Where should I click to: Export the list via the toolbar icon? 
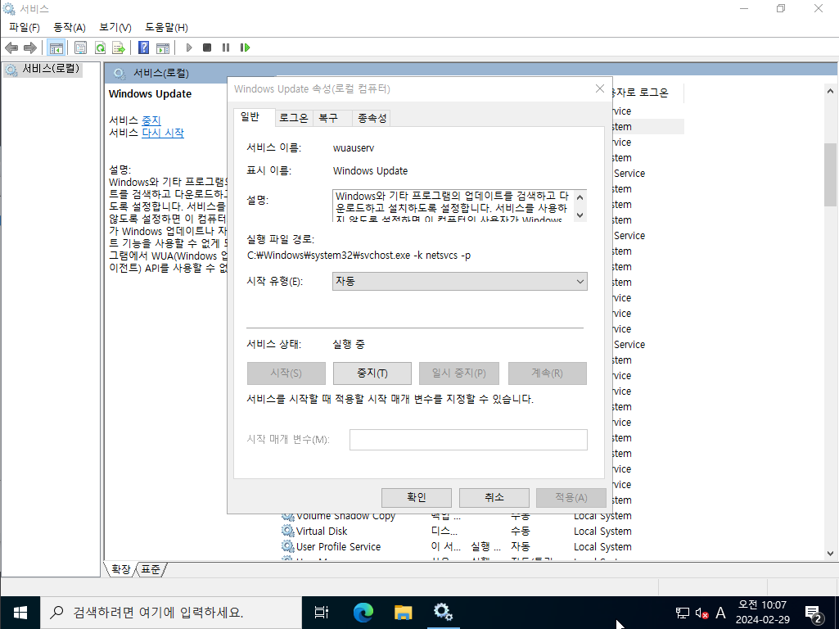[x=118, y=48]
